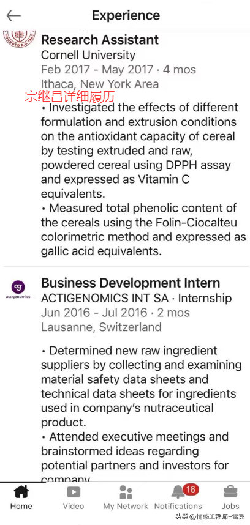Open the Video tab icon
Image resolution: width=250 pixels, height=525 pixels.
74,493
